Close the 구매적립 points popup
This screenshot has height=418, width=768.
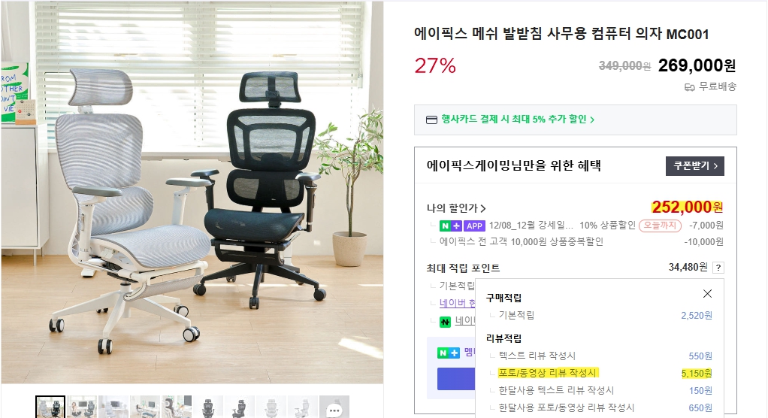pyautogui.click(x=707, y=293)
